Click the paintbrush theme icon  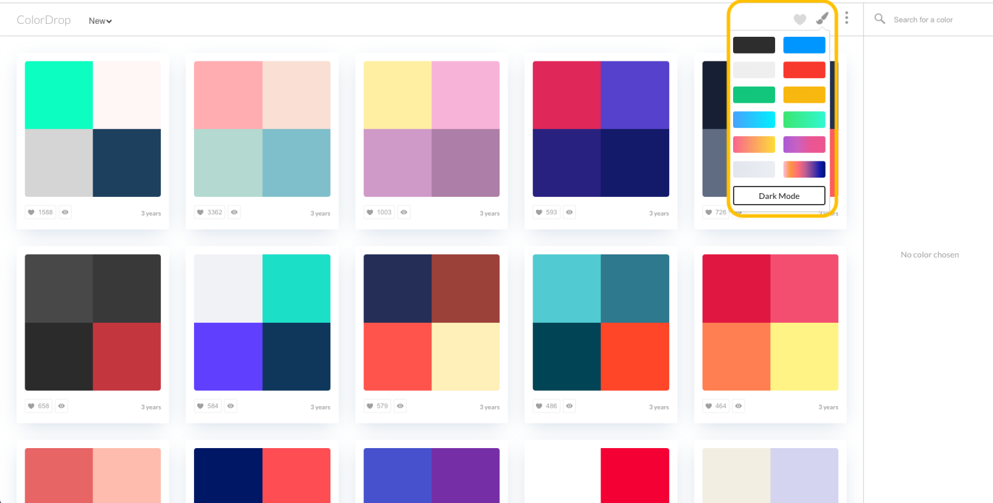tap(822, 19)
